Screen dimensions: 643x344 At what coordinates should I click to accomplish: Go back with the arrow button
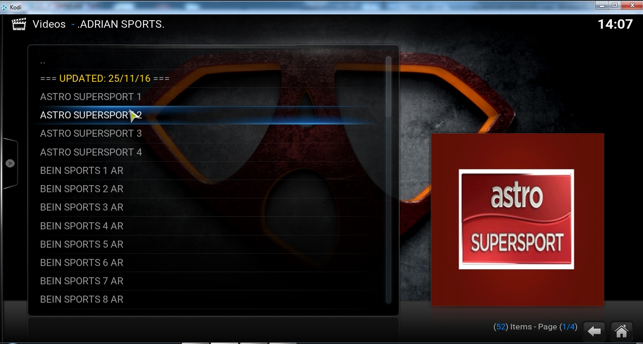[594, 331]
